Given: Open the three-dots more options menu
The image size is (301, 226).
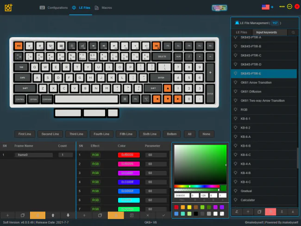Looking at the screenshot, I should [x=282, y=6].
